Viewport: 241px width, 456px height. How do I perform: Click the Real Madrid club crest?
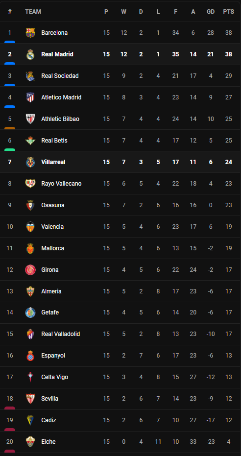[30, 54]
